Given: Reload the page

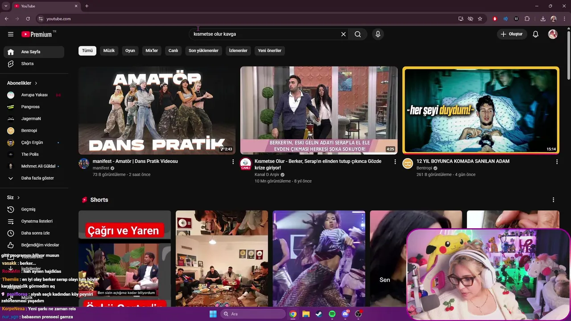Looking at the screenshot, I should pyautogui.click(x=28, y=19).
